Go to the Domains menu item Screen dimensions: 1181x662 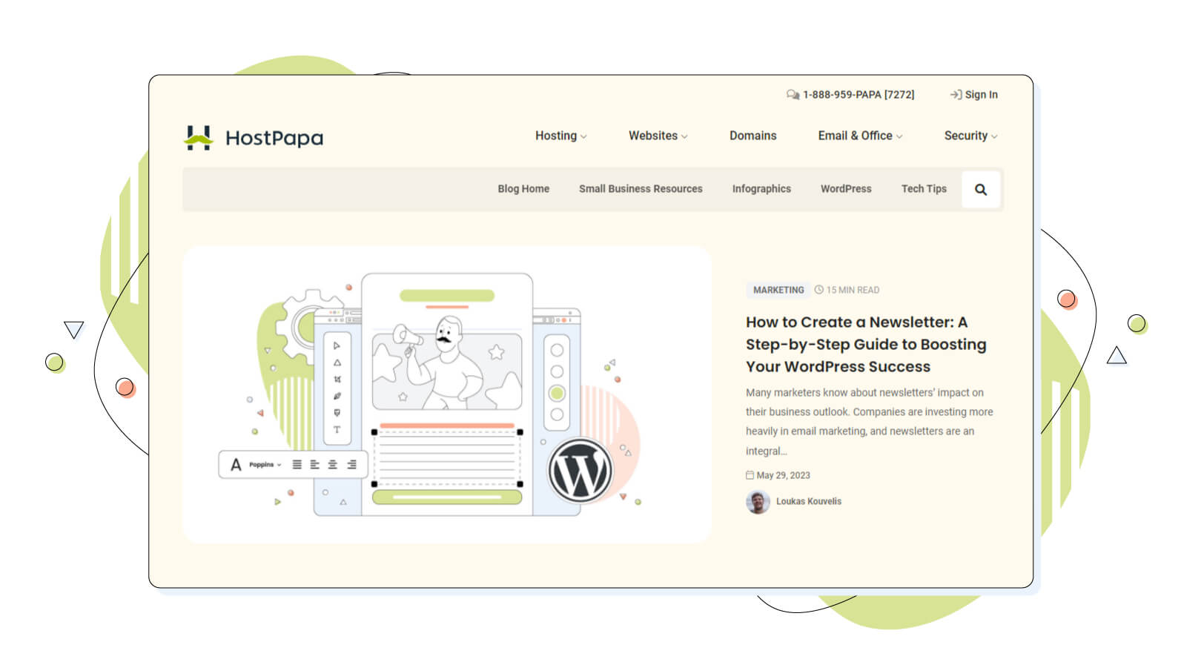752,136
